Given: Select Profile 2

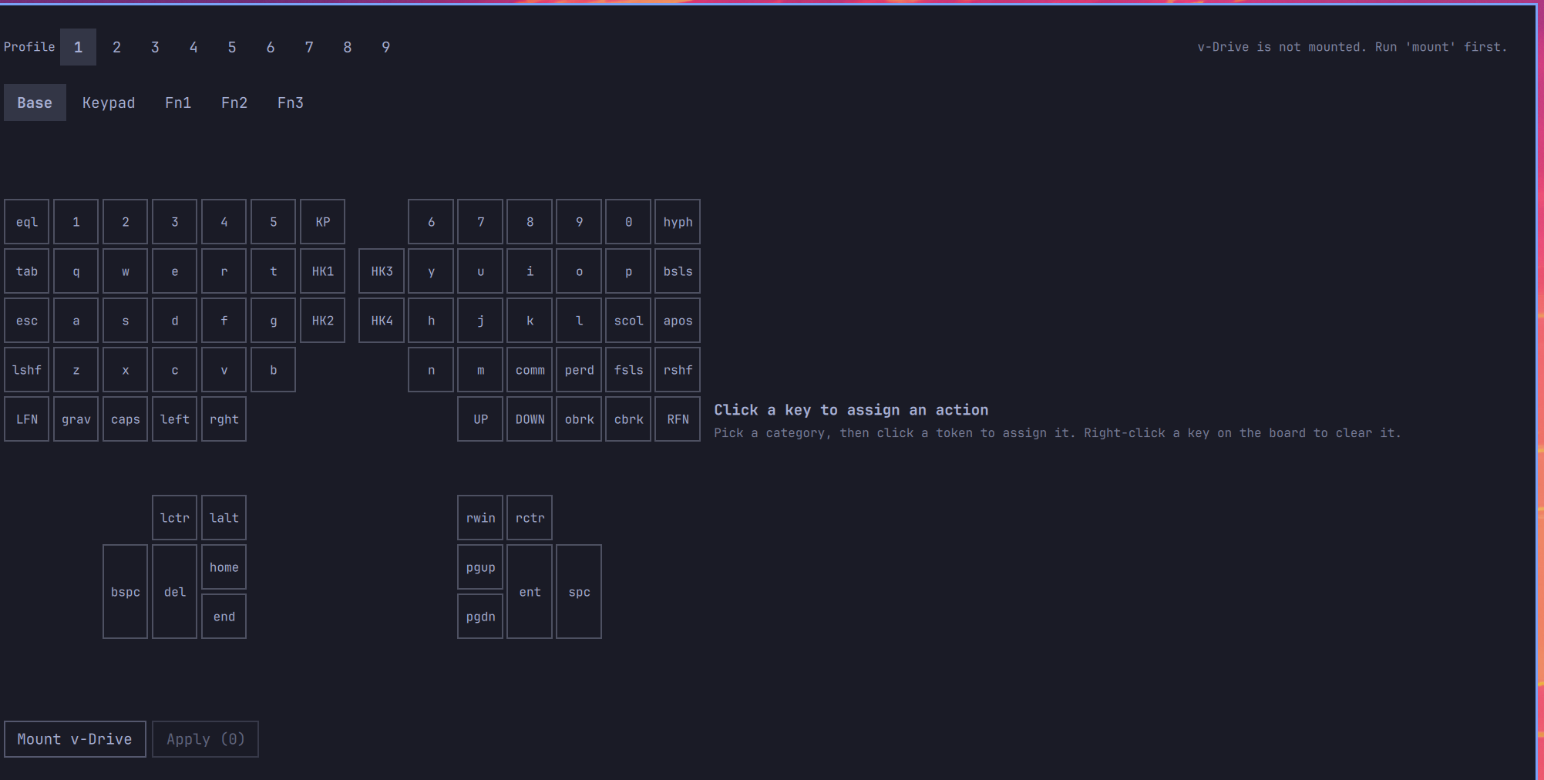Looking at the screenshot, I should click(x=116, y=47).
